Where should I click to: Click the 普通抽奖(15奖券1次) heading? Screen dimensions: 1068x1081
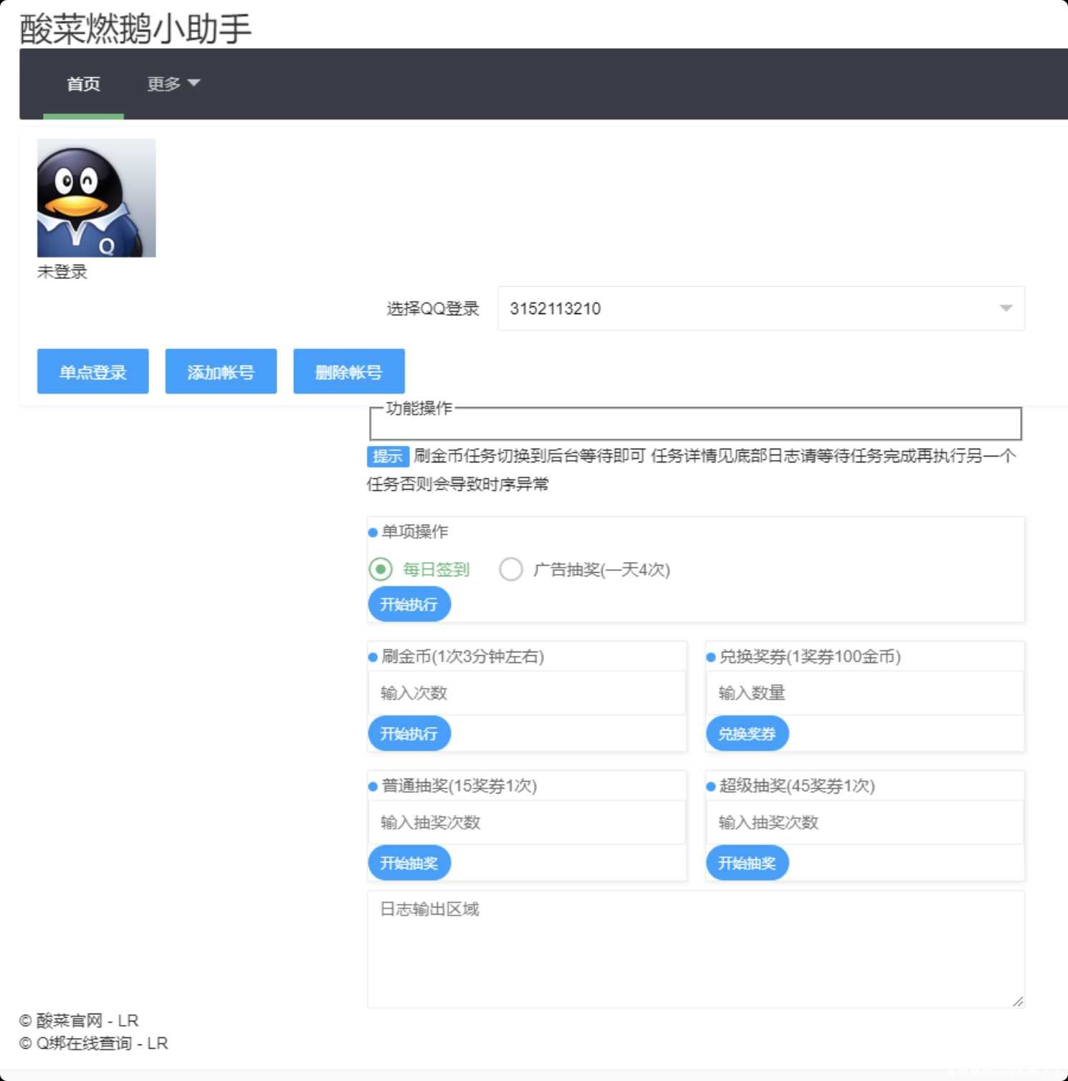point(459,786)
